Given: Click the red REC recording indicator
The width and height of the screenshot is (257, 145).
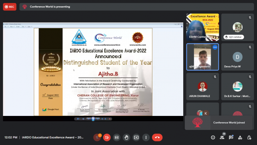Looking at the screenshot, I should pyautogui.click(x=10, y=7).
